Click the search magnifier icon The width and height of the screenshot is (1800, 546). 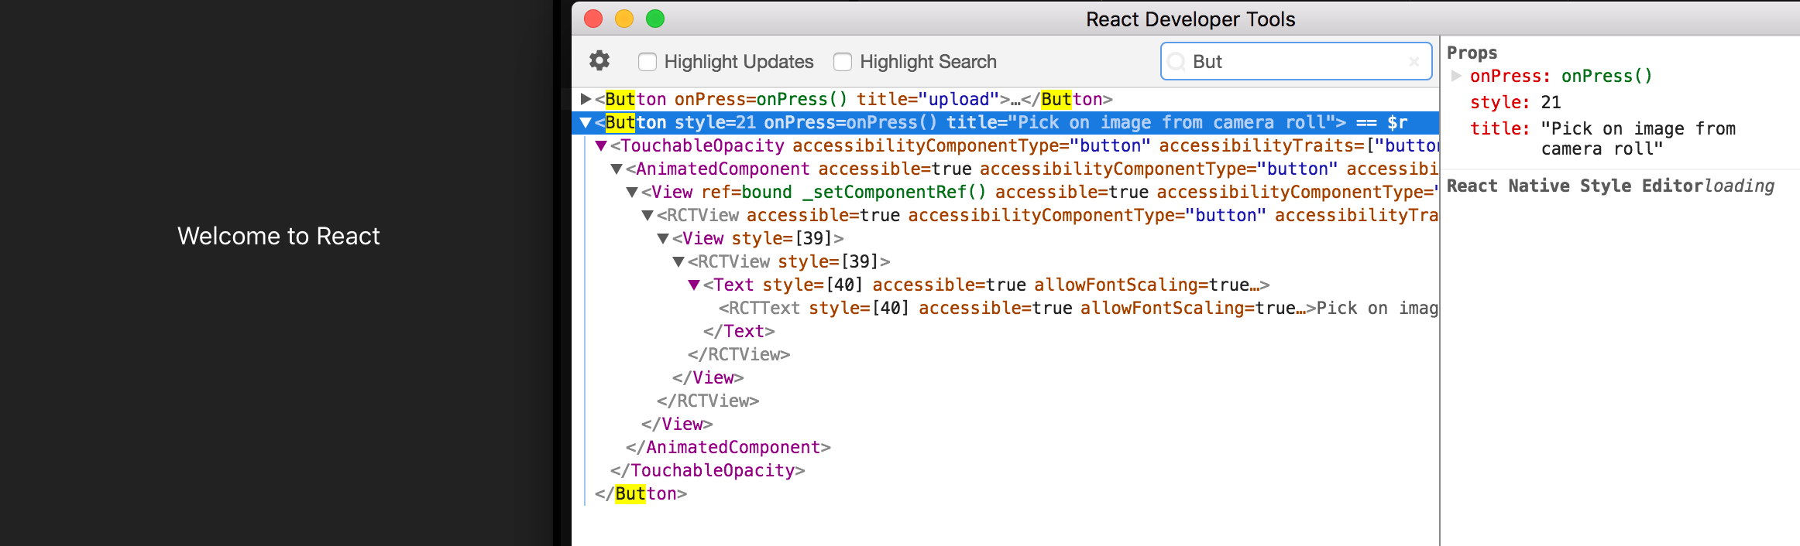[x=1176, y=62]
